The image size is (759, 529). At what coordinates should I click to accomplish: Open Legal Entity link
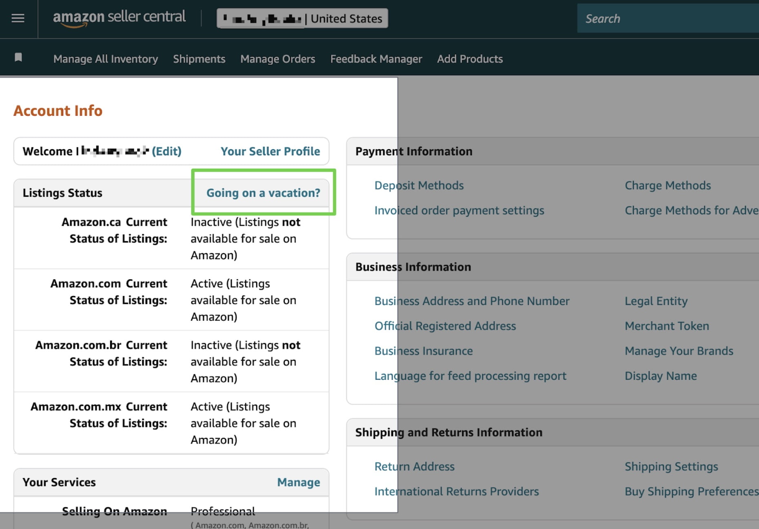click(656, 301)
